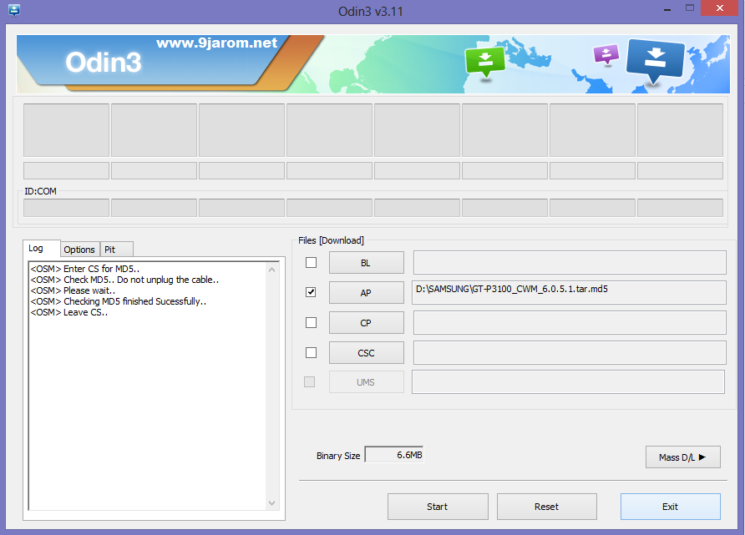The image size is (745, 535).
Task: Minimize the Odin3 window
Action: [667, 8]
